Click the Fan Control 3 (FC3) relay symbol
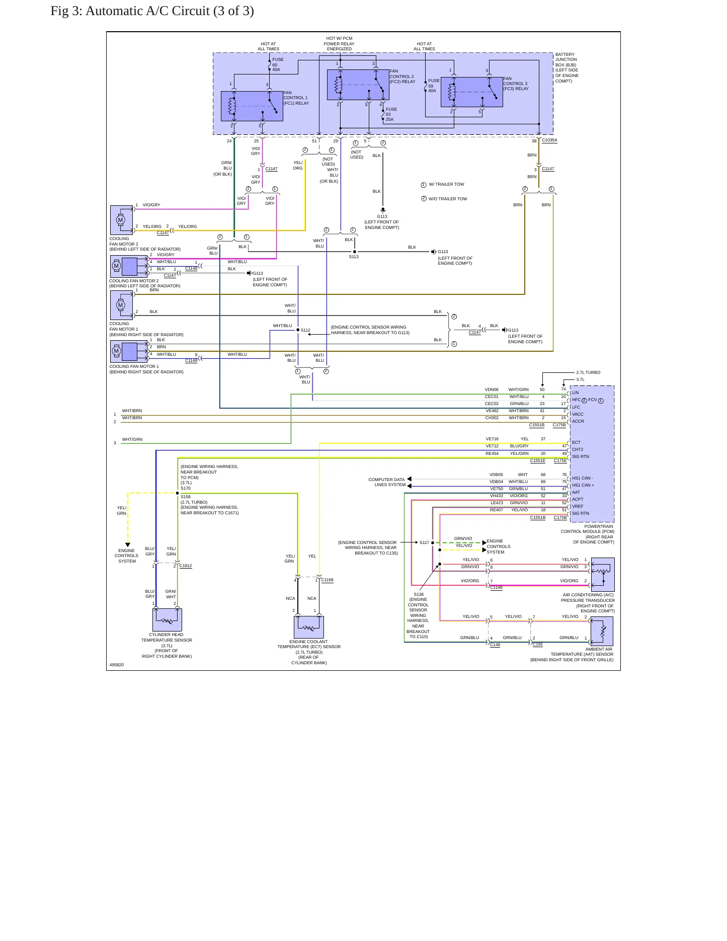The image size is (727, 941). pos(472,92)
